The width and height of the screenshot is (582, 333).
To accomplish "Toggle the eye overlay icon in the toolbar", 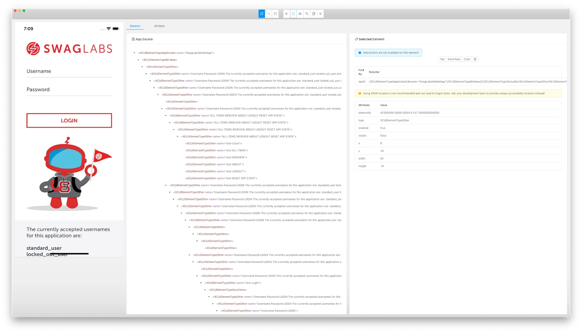I will click(x=300, y=13).
